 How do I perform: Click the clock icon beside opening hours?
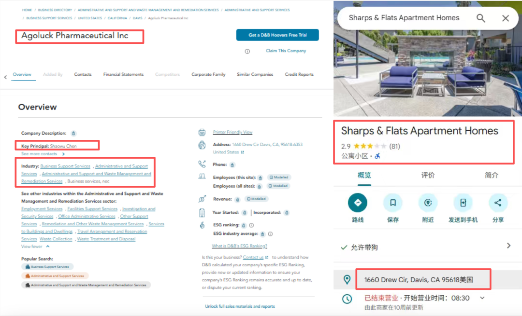347,299
